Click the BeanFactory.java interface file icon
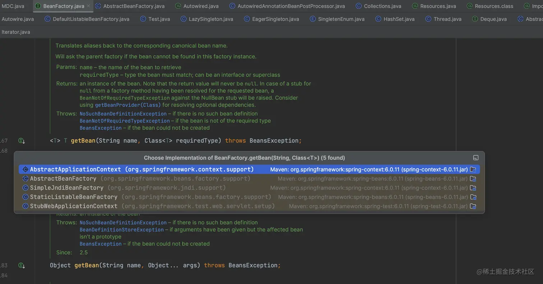Image resolution: width=543 pixels, height=284 pixels. click(38, 6)
